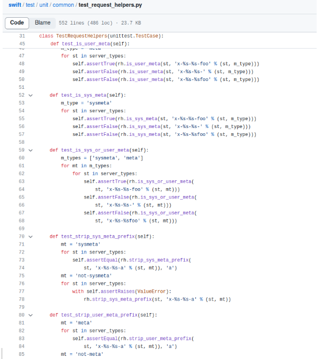Select line number 85
Viewport: 319px width, 359px height.
coord(21,354)
